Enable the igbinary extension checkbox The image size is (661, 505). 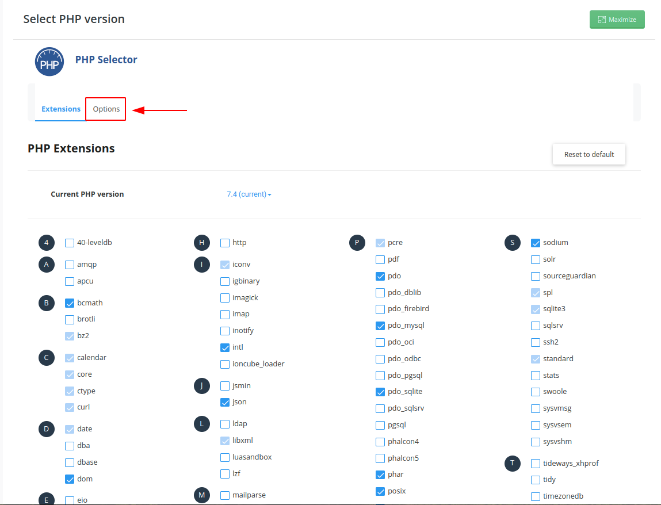point(225,281)
